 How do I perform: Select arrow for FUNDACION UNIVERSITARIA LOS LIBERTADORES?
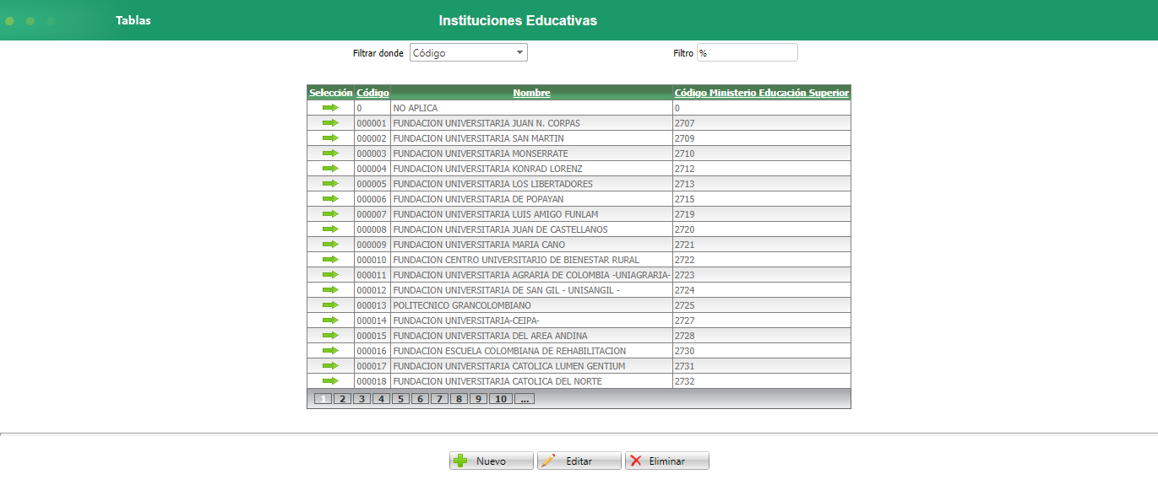330,184
